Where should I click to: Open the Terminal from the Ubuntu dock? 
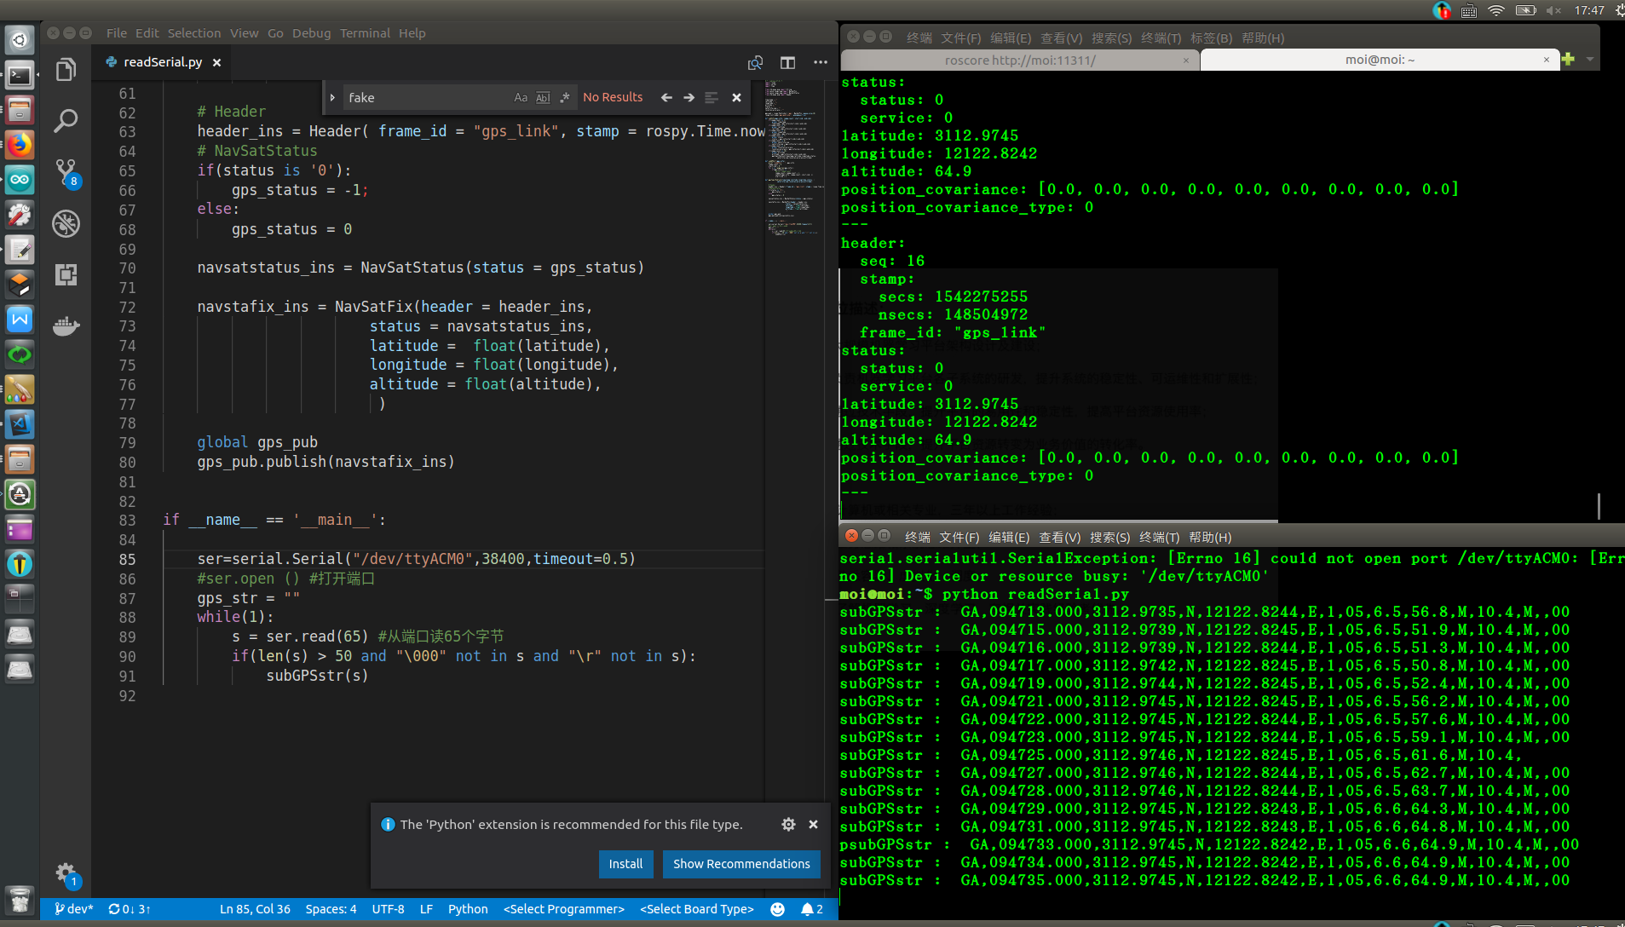(x=20, y=75)
